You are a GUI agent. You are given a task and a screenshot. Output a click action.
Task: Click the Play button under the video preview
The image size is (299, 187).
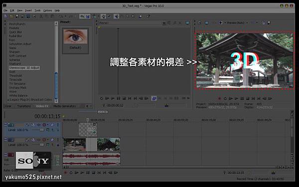236,98
